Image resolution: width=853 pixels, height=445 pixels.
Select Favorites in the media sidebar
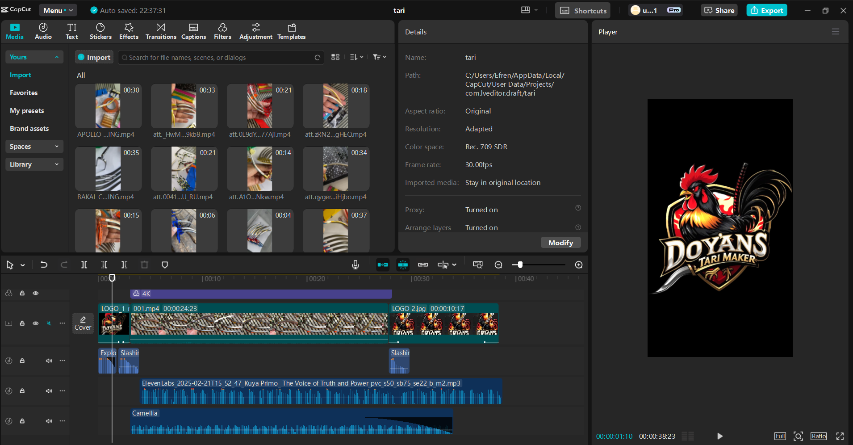click(x=24, y=93)
